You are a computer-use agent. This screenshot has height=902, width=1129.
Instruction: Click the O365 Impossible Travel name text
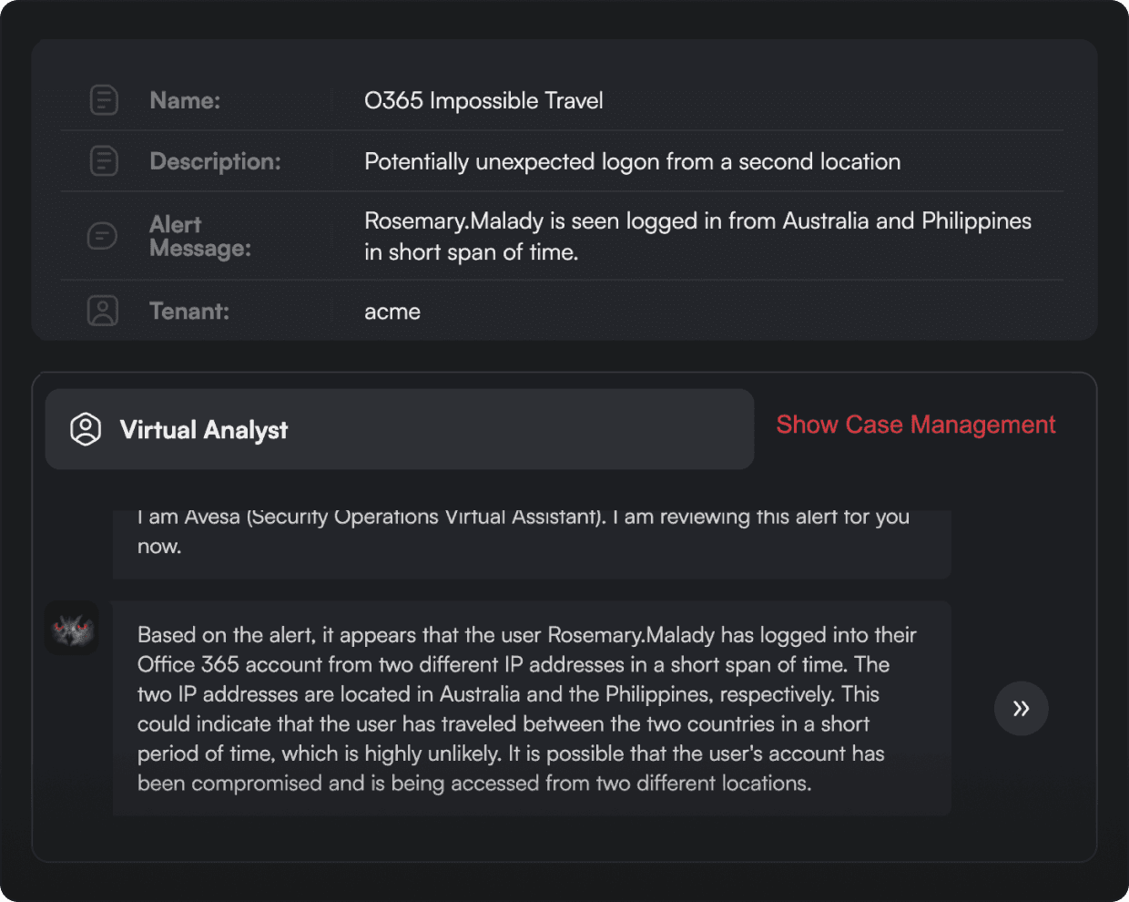483,100
